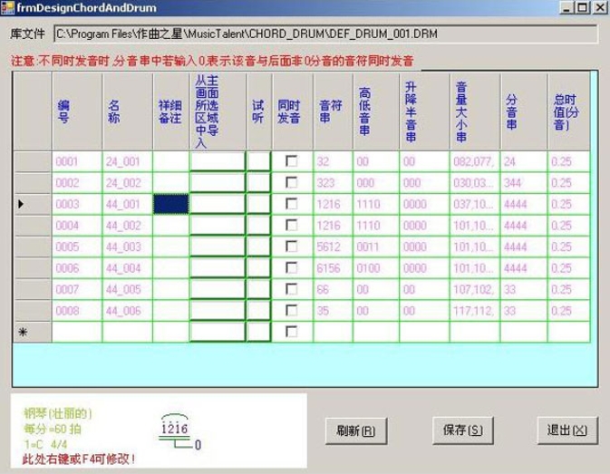Click the 试听 preview button in row 0003
This screenshot has width=610, height=474.
(x=258, y=204)
